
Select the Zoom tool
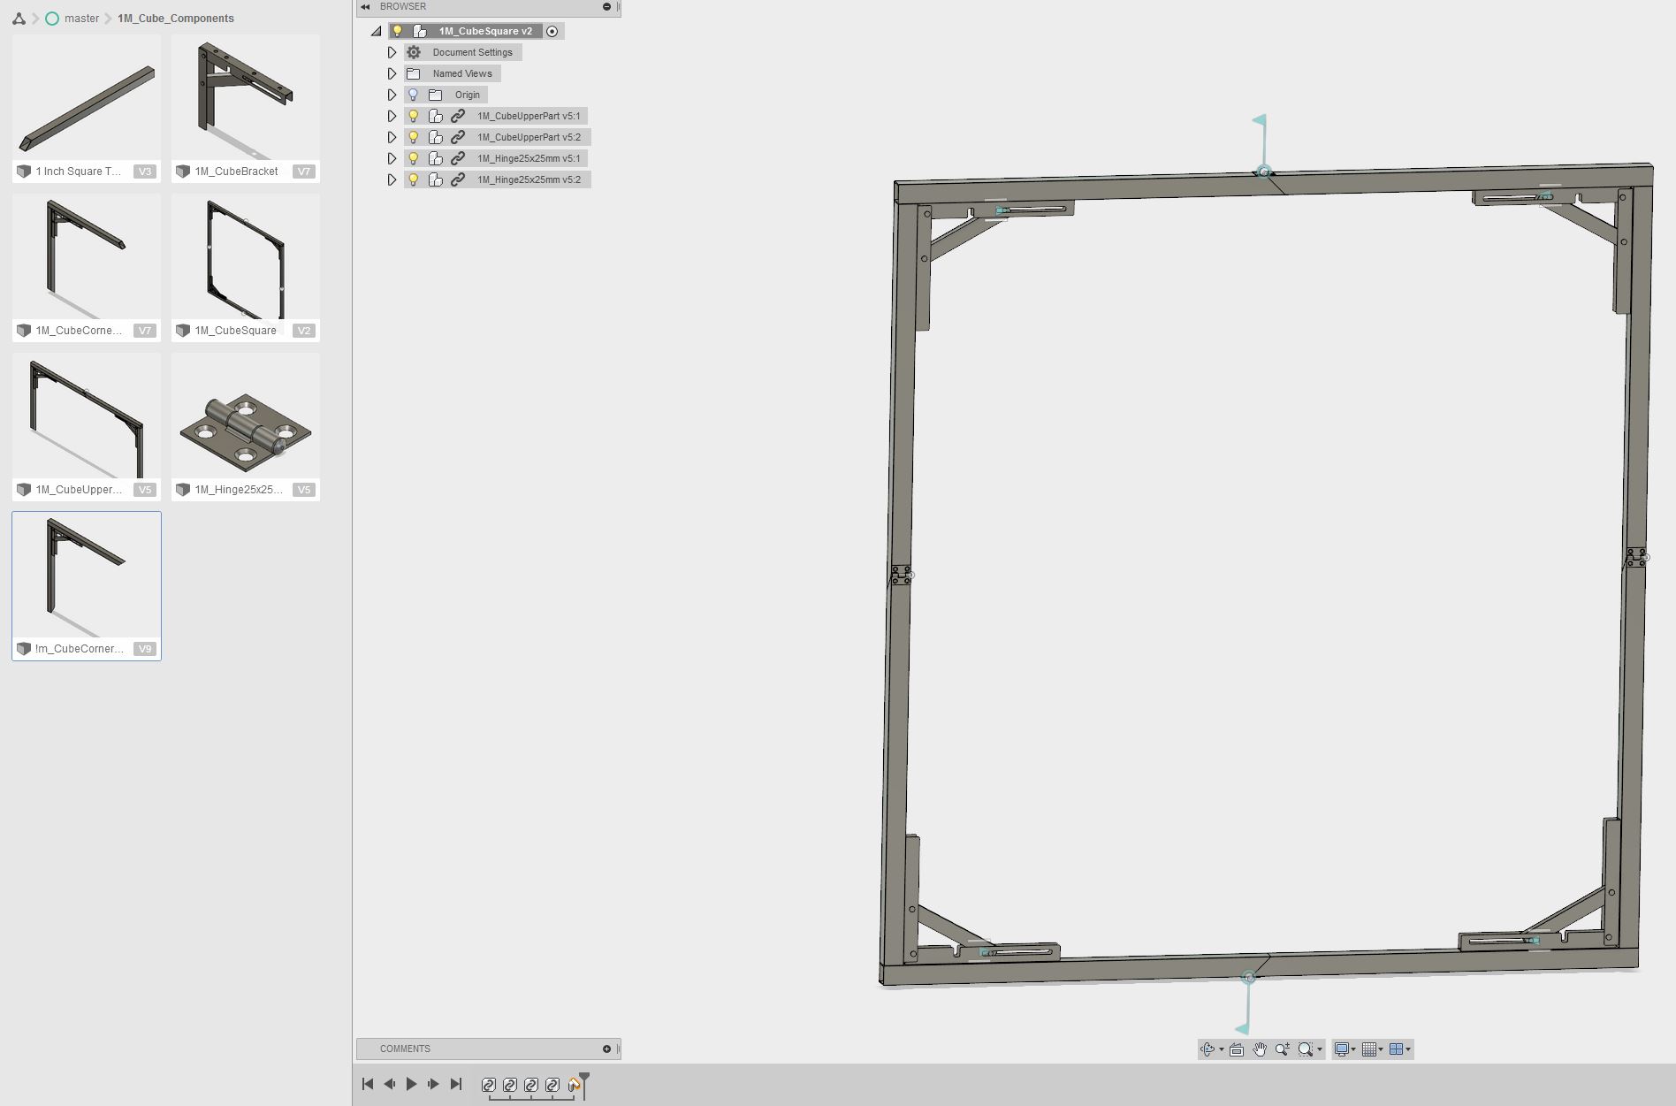(x=1283, y=1049)
